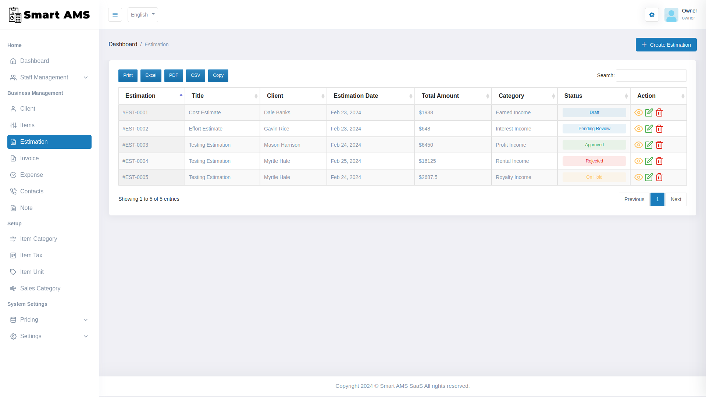This screenshot has width=706, height=397.
Task: Open the Estimation sidebar menu item
Action: tap(33, 142)
